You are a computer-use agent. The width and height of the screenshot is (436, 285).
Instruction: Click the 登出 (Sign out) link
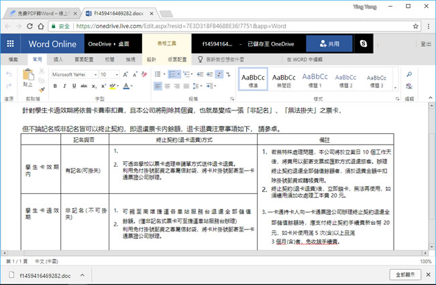coord(426,43)
